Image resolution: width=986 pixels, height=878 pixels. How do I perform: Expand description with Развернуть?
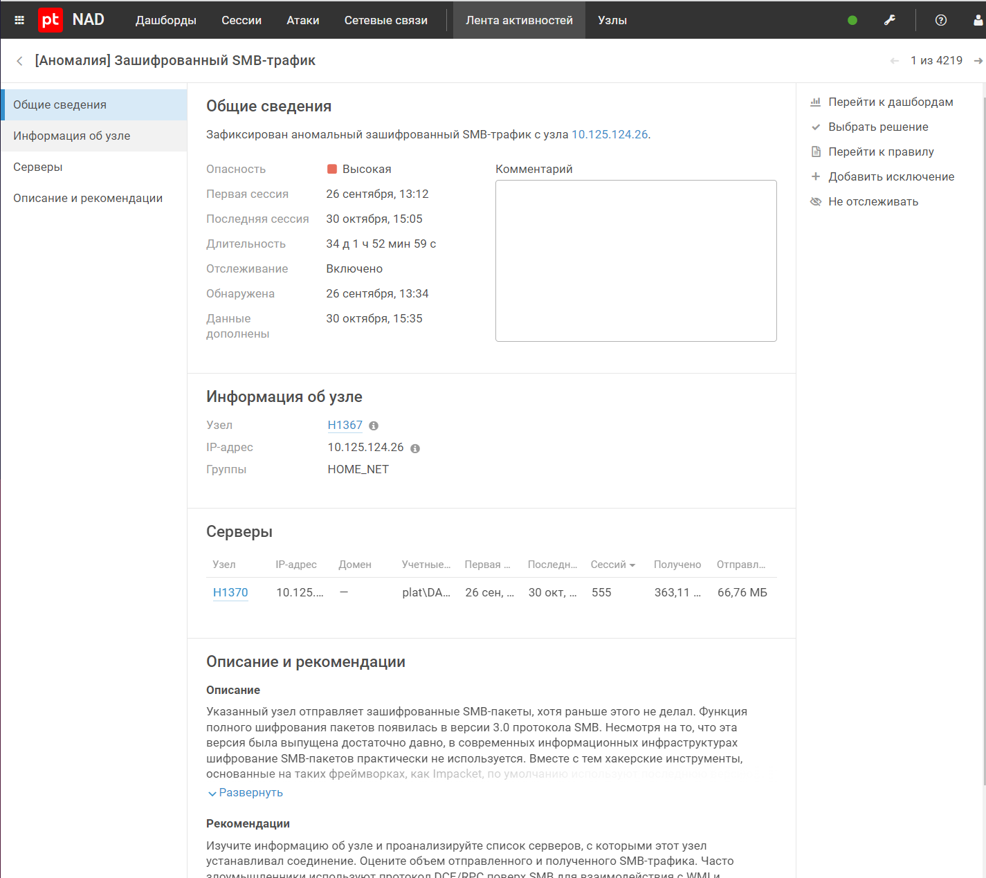click(246, 793)
